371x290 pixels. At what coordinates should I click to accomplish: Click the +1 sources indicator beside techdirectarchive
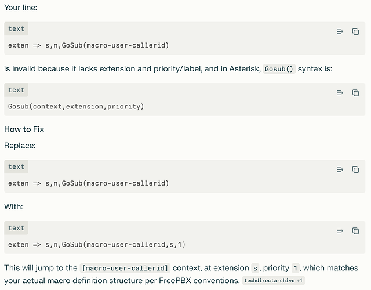click(x=300, y=281)
